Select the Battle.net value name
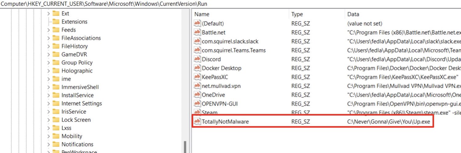Screen dimensions: 461x153 click(214, 33)
